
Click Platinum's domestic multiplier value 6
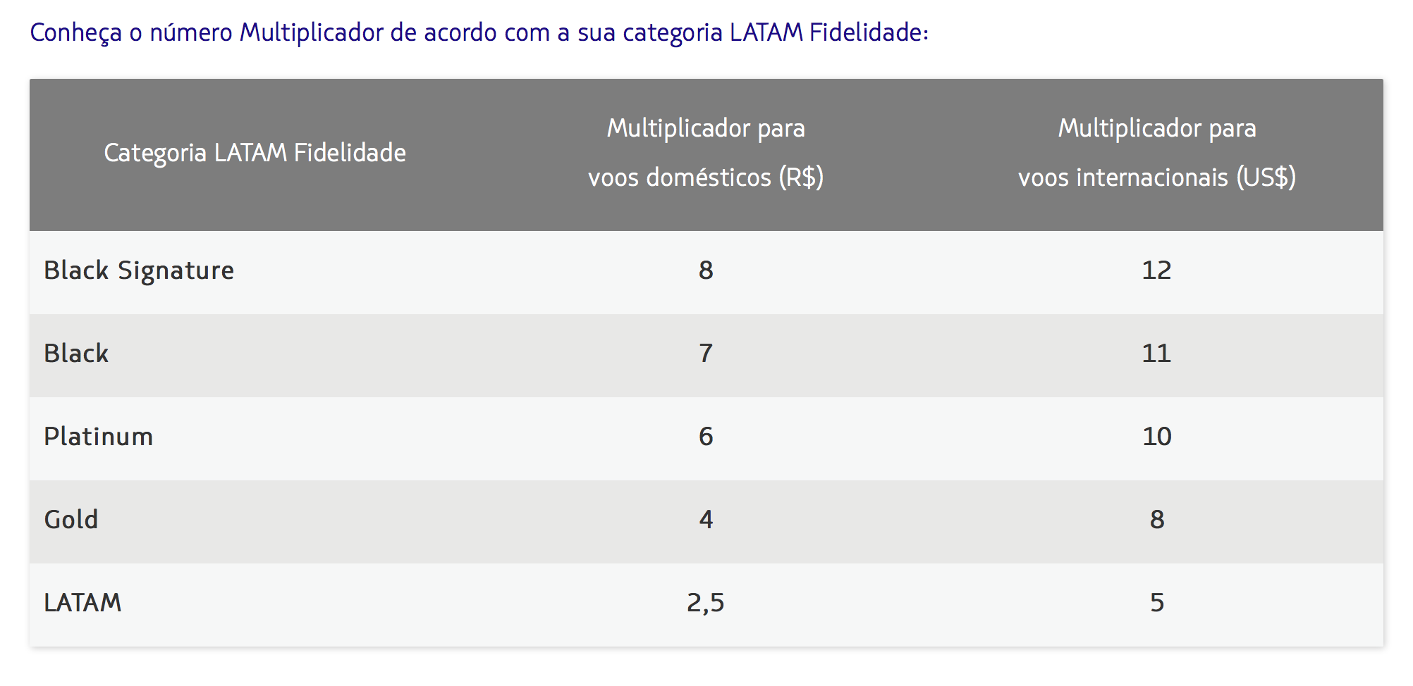(x=706, y=437)
